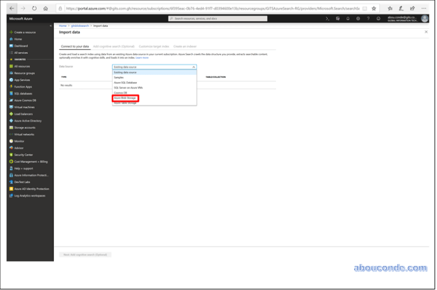Screen dimensions: 437x290
Task: Open the portal settings gear icon
Action: click(x=357, y=19)
